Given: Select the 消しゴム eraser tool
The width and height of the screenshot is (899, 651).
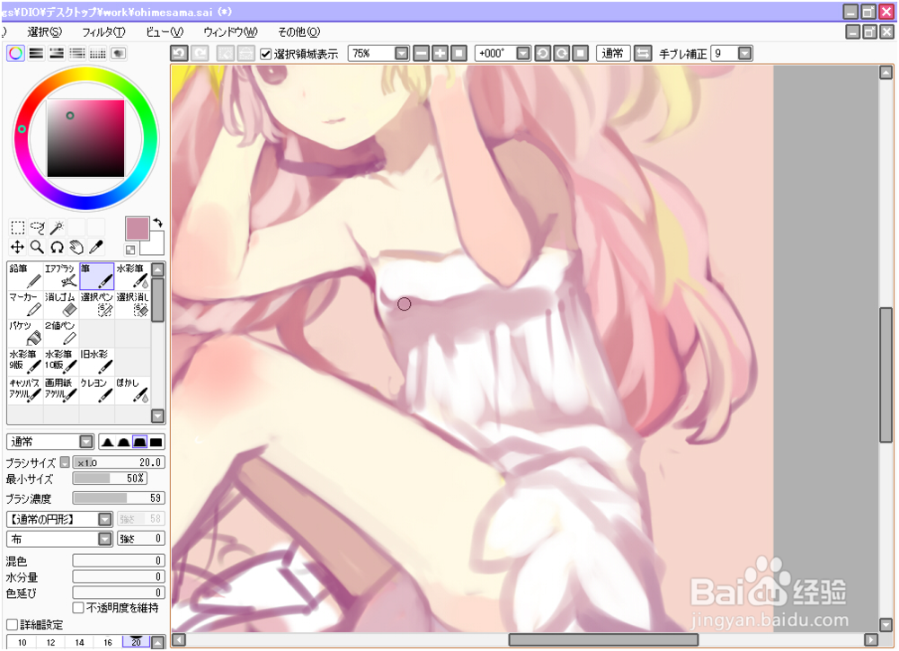Looking at the screenshot, I should click(61, 304).
